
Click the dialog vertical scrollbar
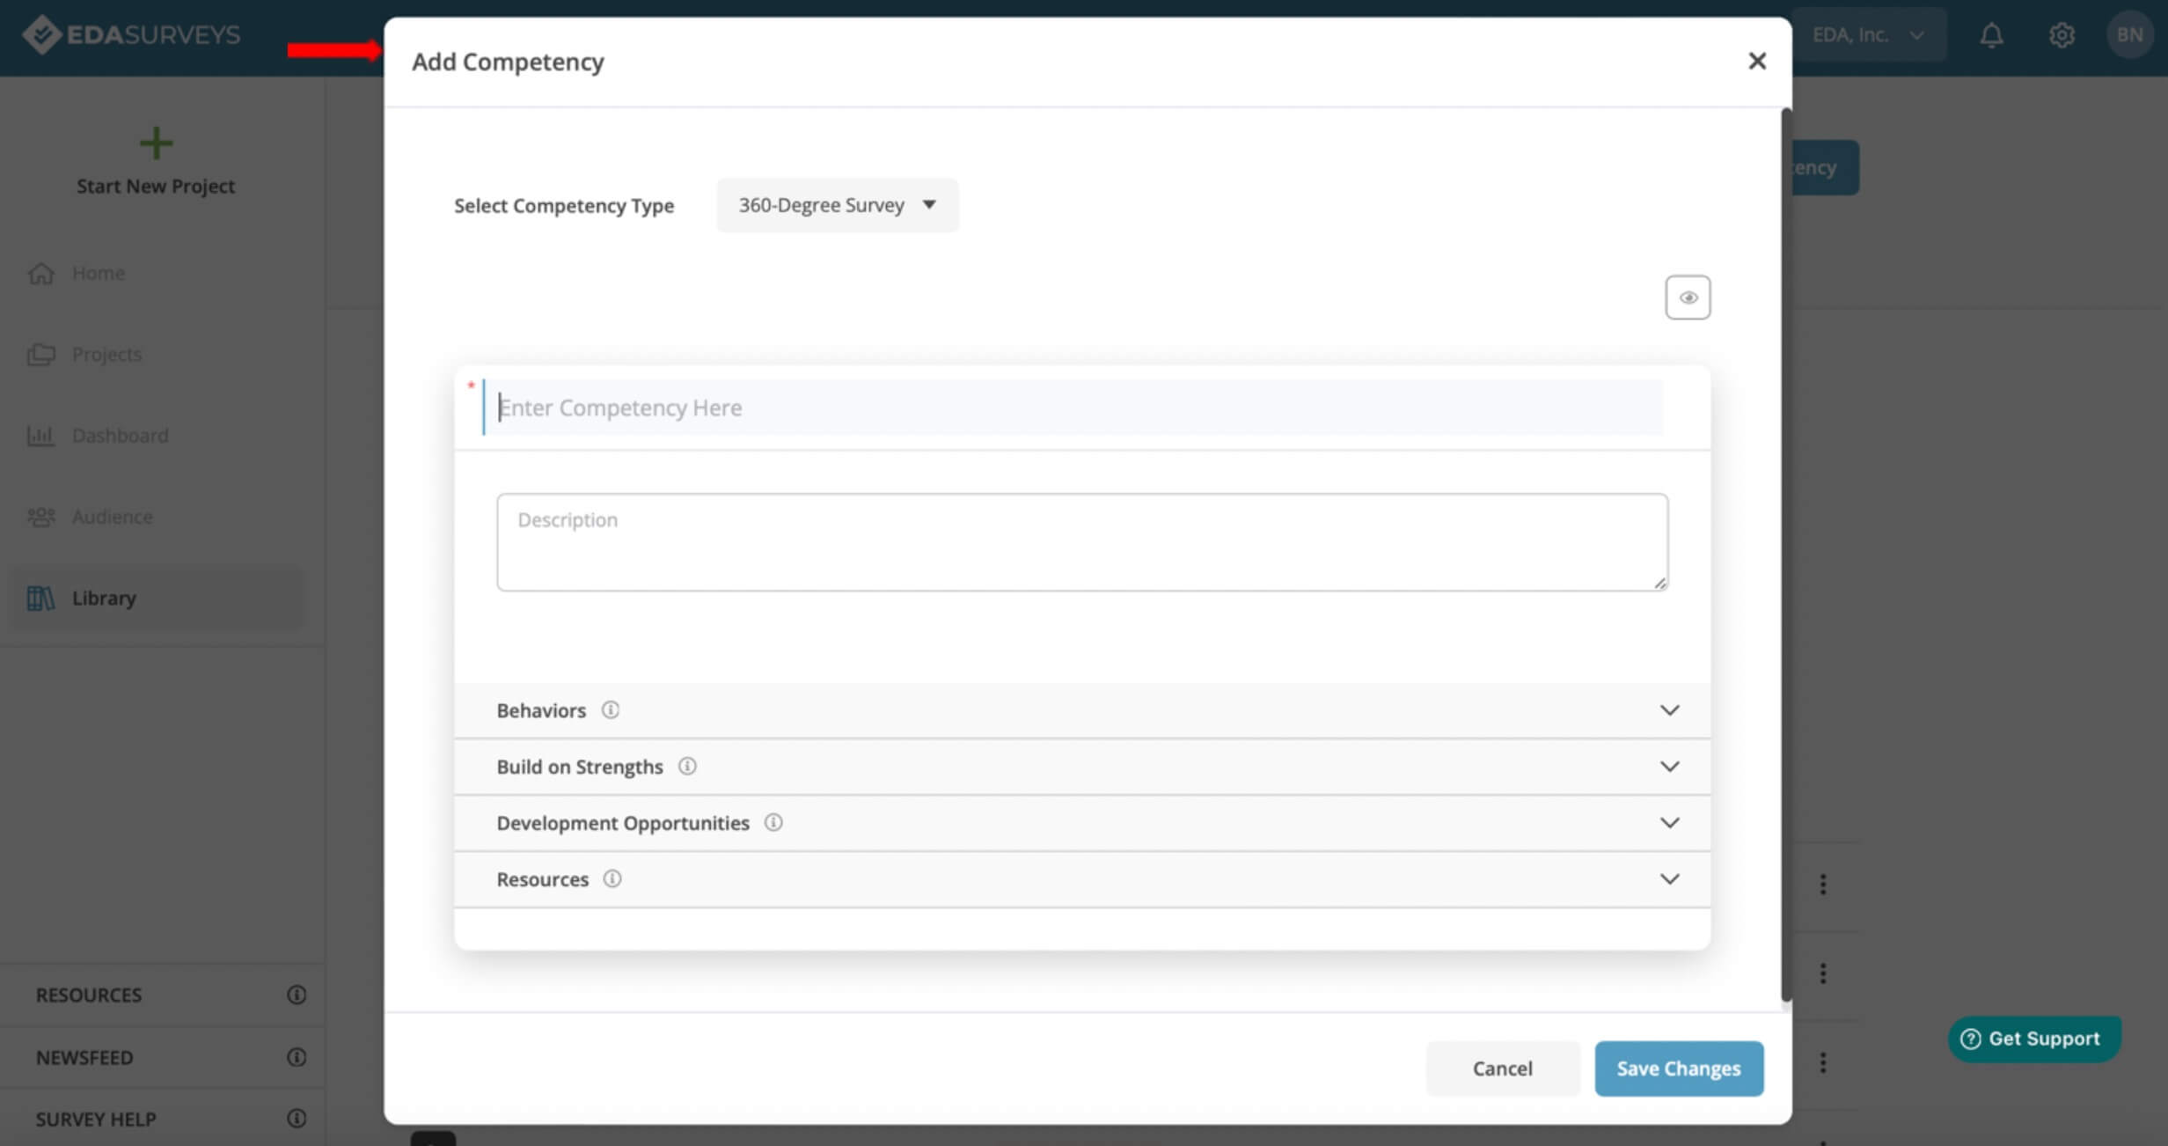(x=1786, y=555)
